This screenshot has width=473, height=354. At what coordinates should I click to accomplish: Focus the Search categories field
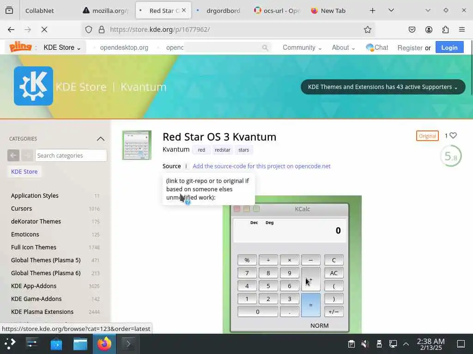point(71,155)
